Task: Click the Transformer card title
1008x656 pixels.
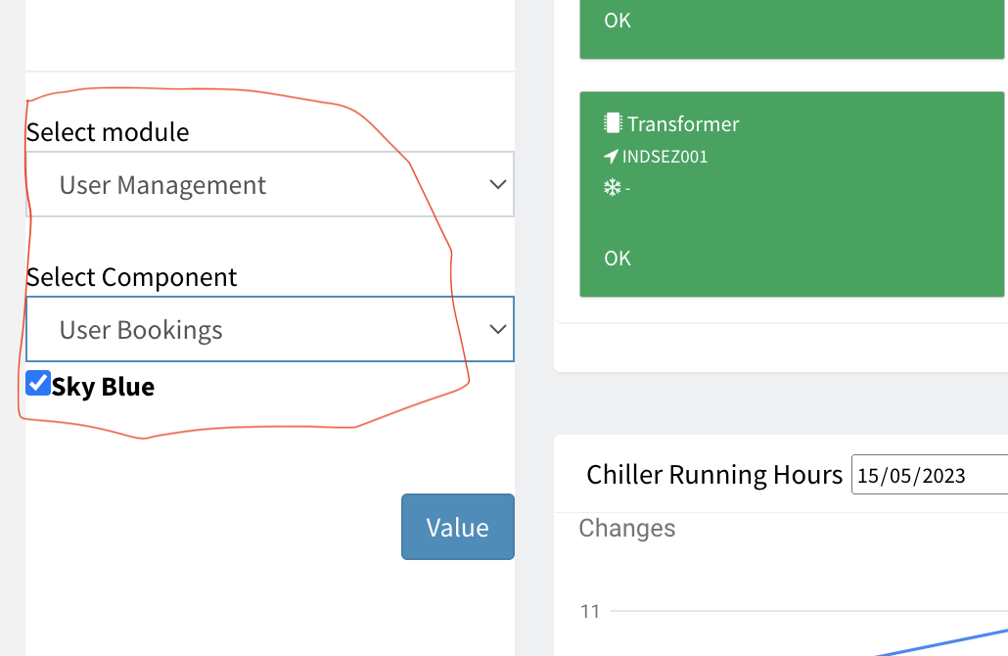Action: coord(683,124)
